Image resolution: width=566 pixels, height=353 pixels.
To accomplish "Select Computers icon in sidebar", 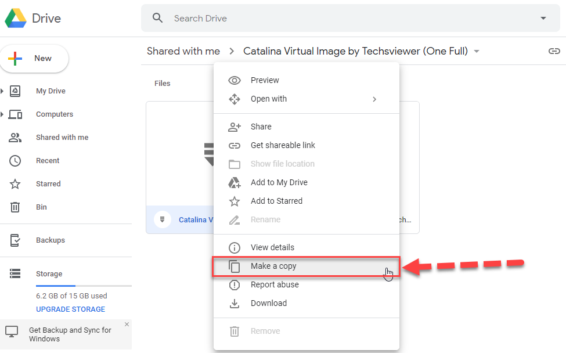I will [x=15, y=114].
